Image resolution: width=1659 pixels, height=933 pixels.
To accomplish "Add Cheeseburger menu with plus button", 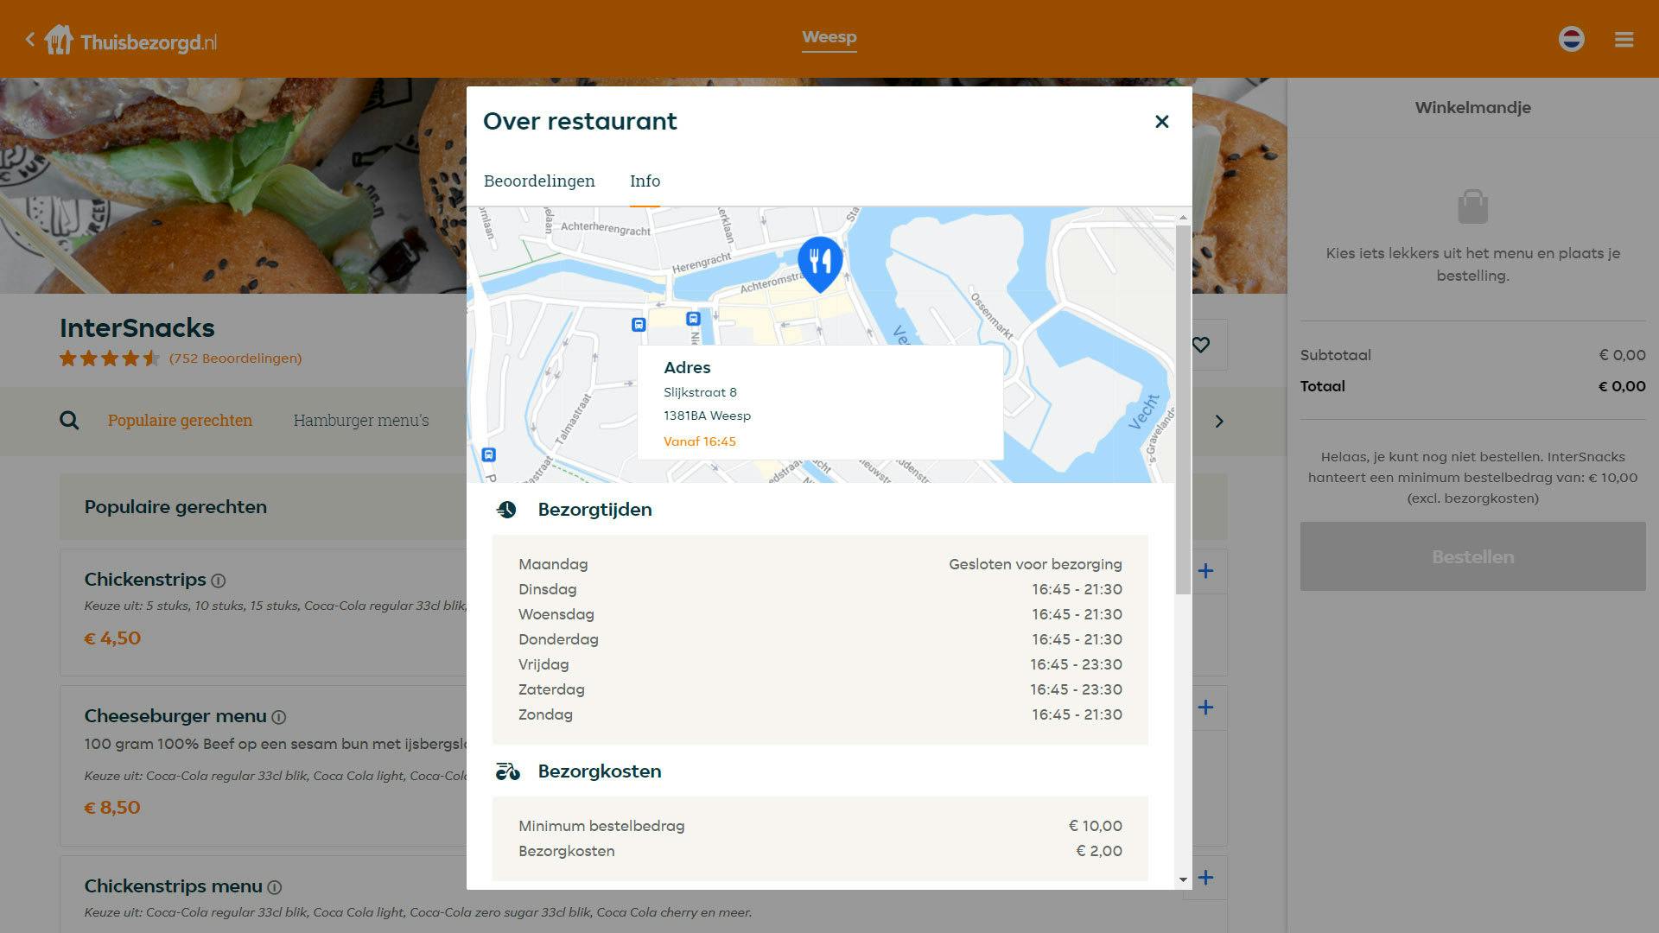I will pyautogui.click(x=1205, y=708).
